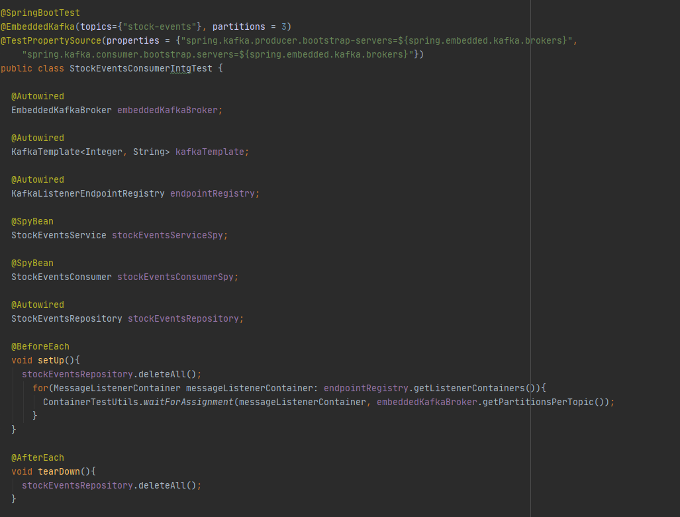Click the tearDown method name
The image size is (680, 517).
coord(59,471)
